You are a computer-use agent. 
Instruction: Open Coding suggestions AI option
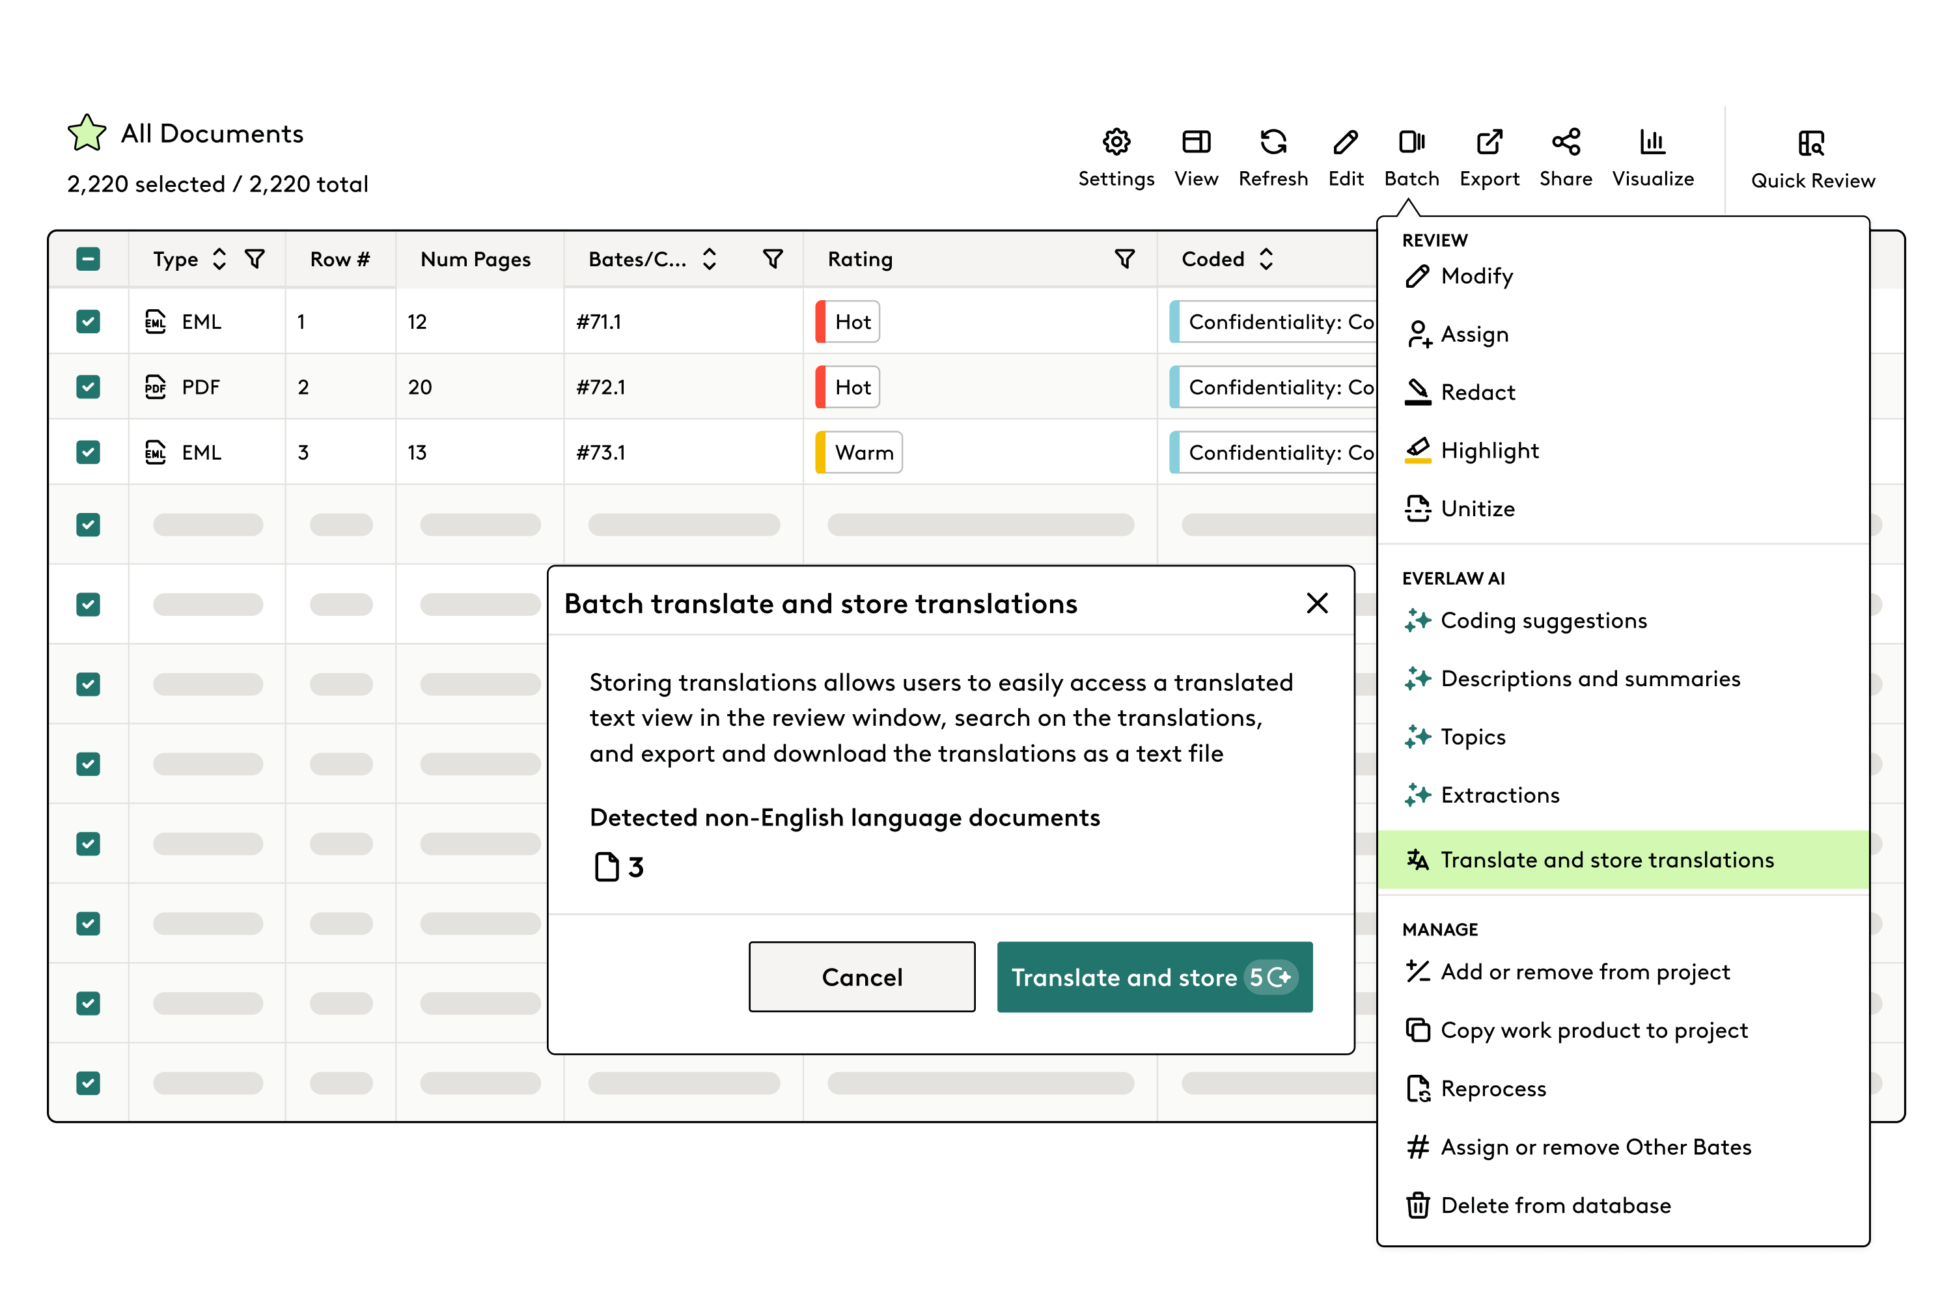[1624, 620]
